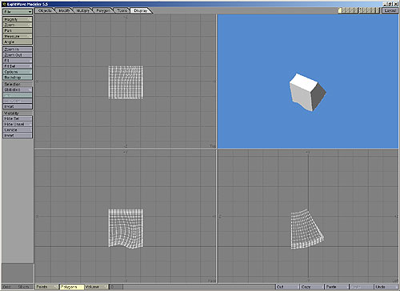Click the Zoom In button

click(18, 50)
